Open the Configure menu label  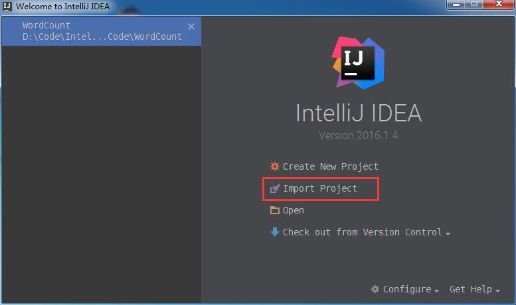pyautogui.click(x=407, y=289)
